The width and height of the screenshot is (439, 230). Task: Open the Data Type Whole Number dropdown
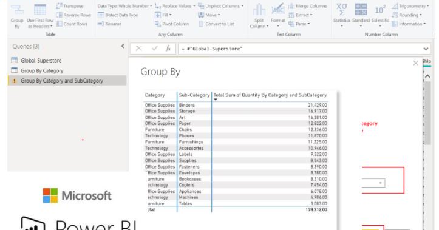(x=124, y=6)
